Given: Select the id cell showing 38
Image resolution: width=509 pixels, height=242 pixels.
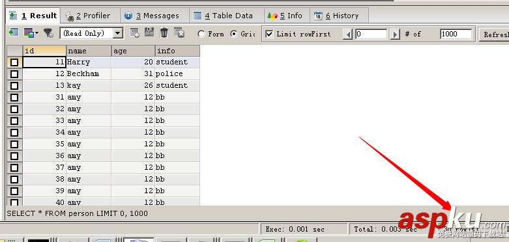Looking at the screenshot, I should pyautogui.click(x=44, y=179).
